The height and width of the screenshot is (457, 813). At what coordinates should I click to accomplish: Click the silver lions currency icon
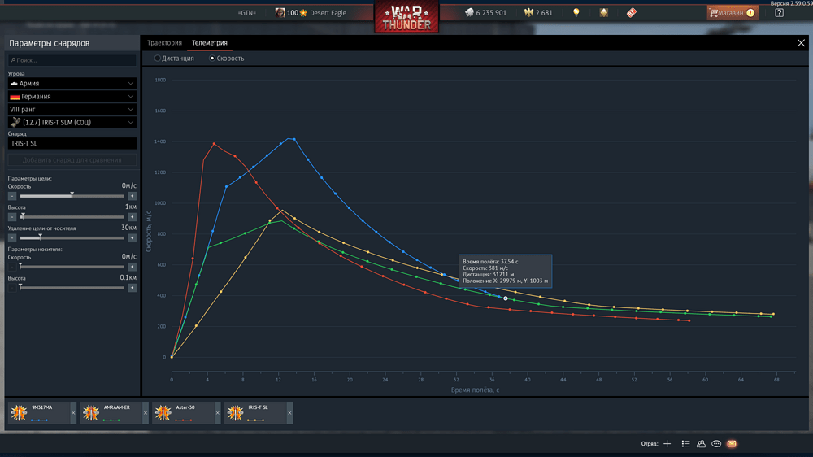point(469,12)
